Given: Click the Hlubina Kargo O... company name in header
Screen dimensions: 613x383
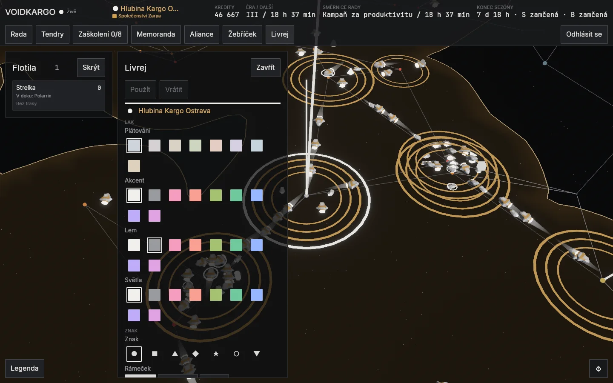Looking at the screenshot, I should tap(149, 9).
